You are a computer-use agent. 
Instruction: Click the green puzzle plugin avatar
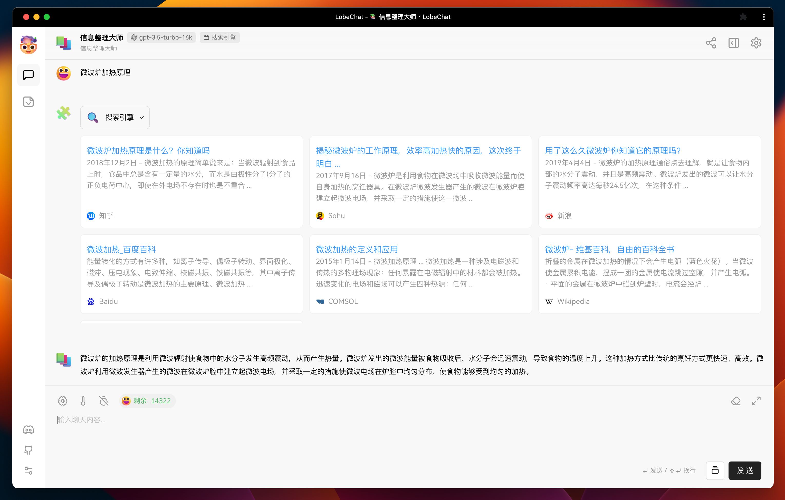[64, 113]
